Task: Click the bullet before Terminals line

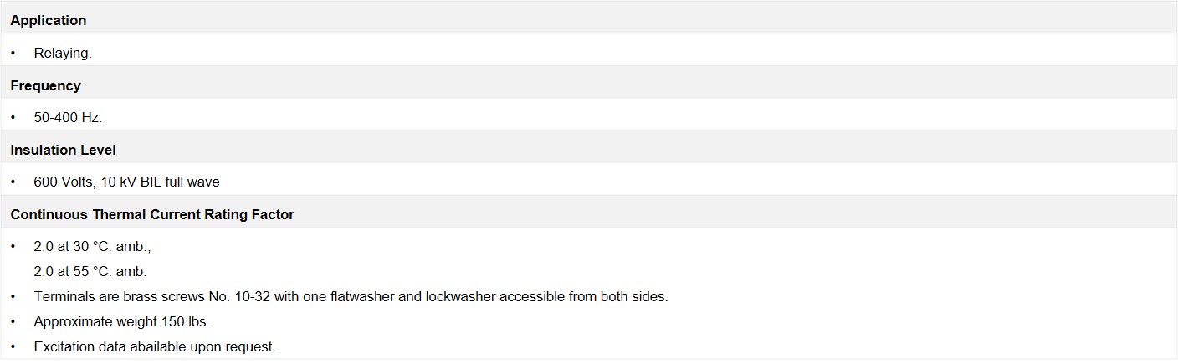Action: (13, 297)
